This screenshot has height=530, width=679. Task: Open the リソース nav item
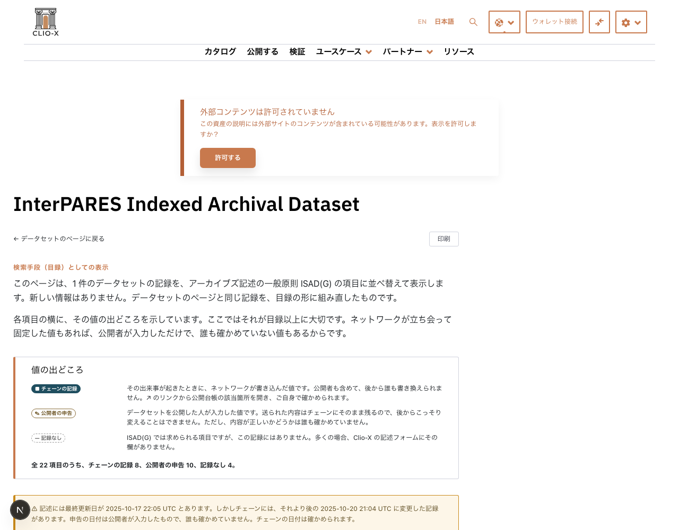pyautogui.click(x=459, y=51)
